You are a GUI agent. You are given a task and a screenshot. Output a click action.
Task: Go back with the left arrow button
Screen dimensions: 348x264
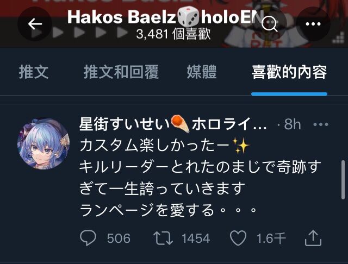click(x=35, y=24)
